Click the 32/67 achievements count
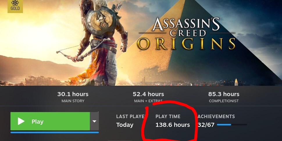 click(206, 125)
